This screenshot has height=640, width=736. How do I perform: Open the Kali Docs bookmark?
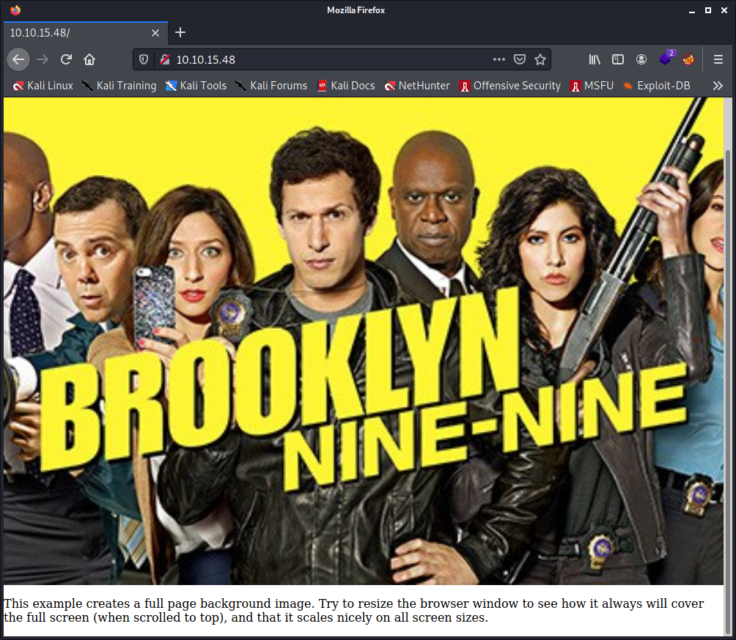point(346,86)
